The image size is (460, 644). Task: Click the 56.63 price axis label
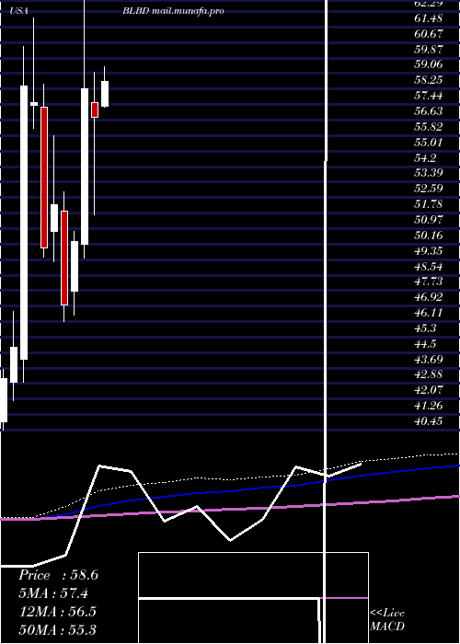[429, 111]
